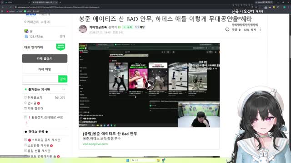Click the + 구독 subscribe button
Viewport: 291px width, 163px height.
coord(128,27)
